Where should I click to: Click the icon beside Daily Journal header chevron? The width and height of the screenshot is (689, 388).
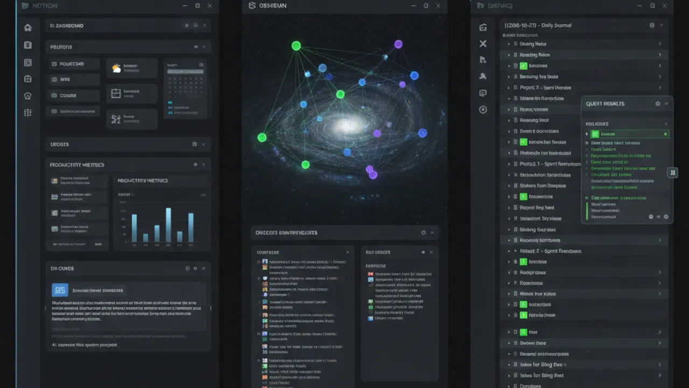click(652, 25)
